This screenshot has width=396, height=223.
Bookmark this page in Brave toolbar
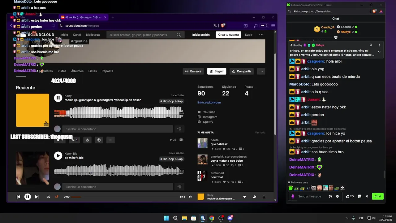tap(53, 26)
